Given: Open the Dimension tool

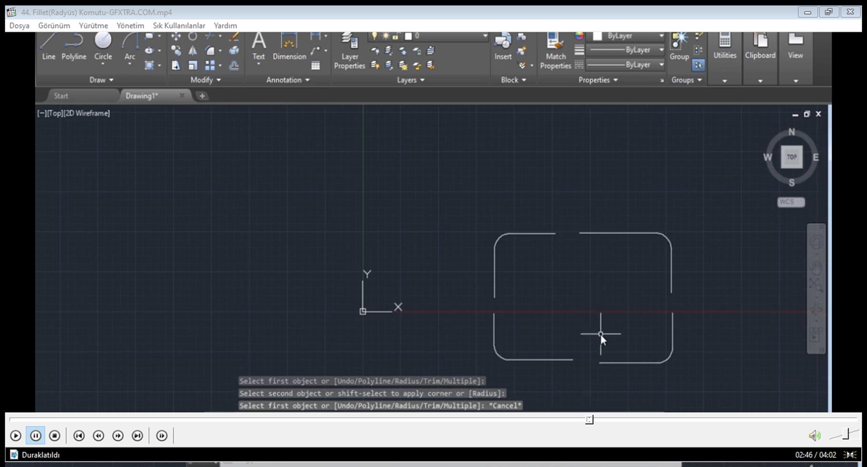Looking at the screenshot, I should point(289,46).
